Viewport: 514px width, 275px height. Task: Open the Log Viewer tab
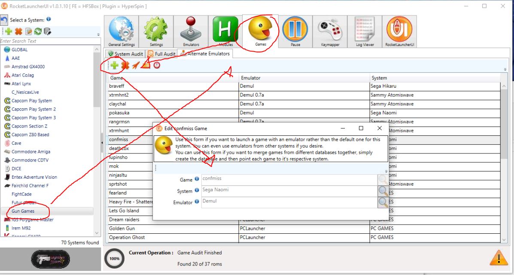point(365,31)
